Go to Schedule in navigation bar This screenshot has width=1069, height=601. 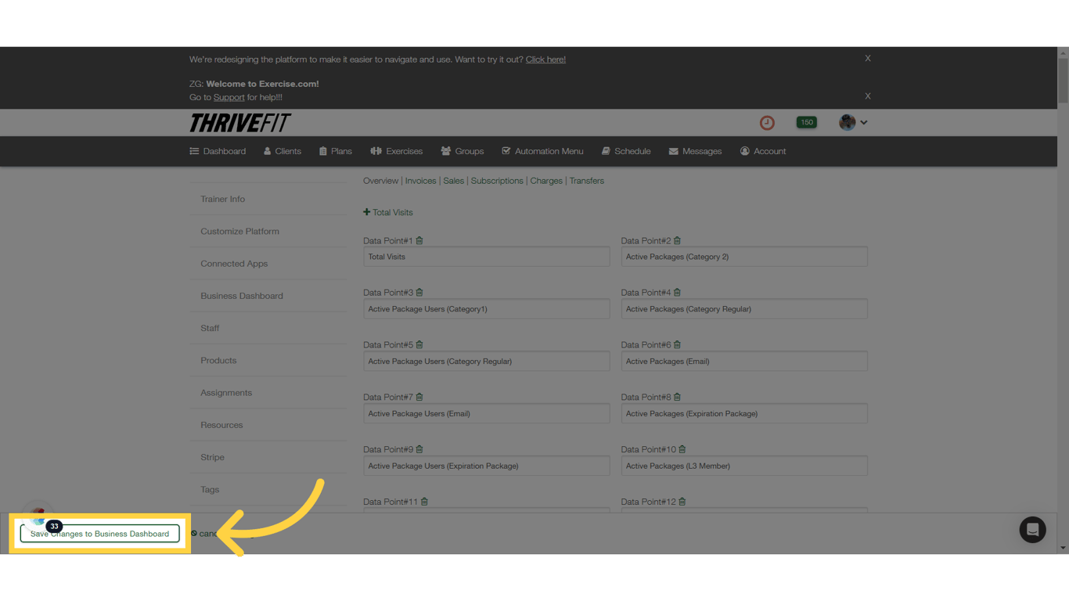626,151
